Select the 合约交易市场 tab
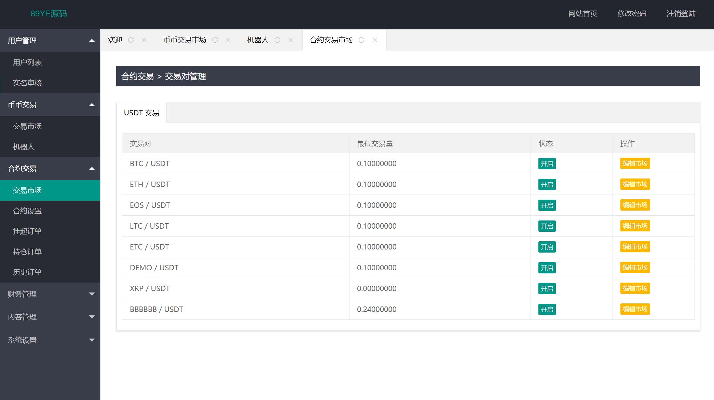This screenshot has width=714, height=400. click(331, 40)
